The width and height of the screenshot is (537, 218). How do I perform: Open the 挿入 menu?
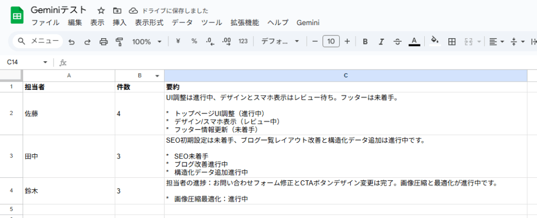(x=120, y=22)
